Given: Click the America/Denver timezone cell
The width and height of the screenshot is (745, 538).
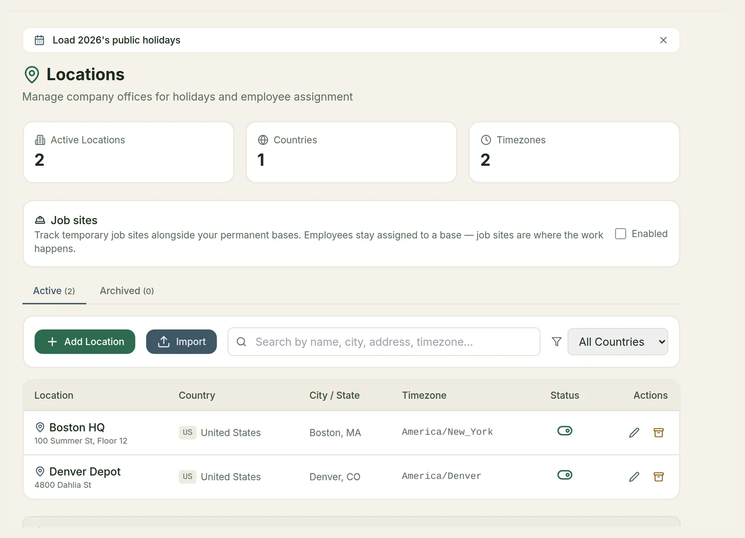Looking at the screenshot, I should 442,476.
